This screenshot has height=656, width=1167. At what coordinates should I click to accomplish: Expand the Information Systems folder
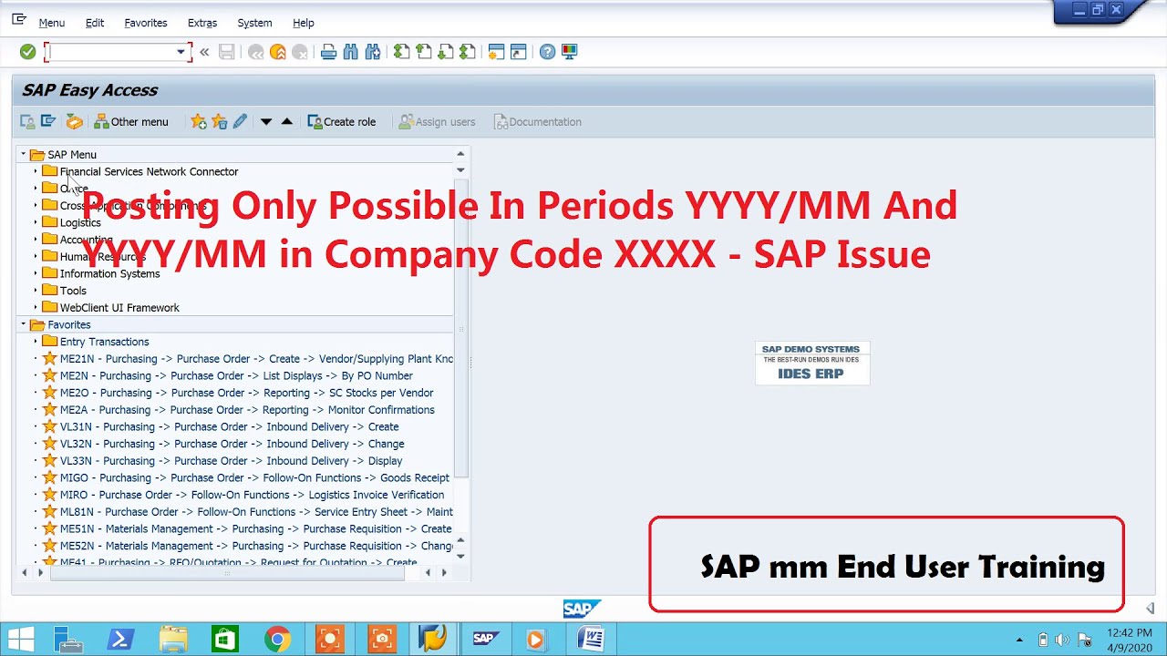pyautogui.click(x=36, y=273)
